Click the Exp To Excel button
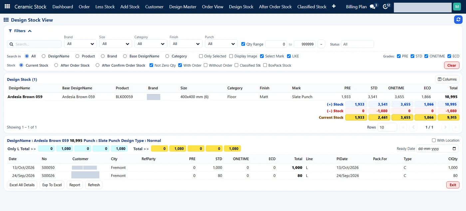466x211 pixels. pos(52,185)
